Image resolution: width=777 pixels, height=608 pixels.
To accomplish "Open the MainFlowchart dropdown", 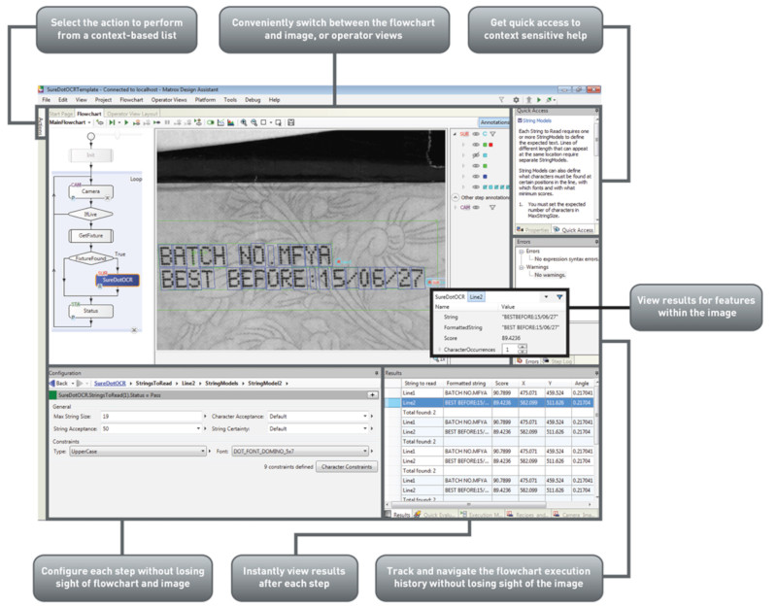I will (89, 122).
